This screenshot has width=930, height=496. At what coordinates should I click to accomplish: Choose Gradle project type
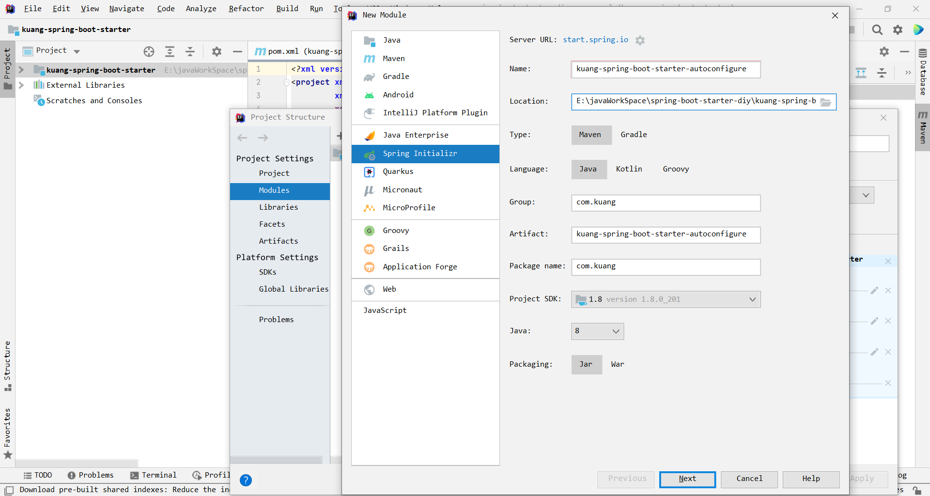(634, 135)
